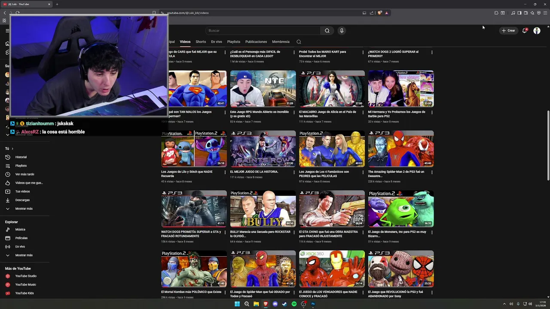Open File Explorer from the taskbar
This screenshot has width=550, height=309.
click(x=256, y=304)
